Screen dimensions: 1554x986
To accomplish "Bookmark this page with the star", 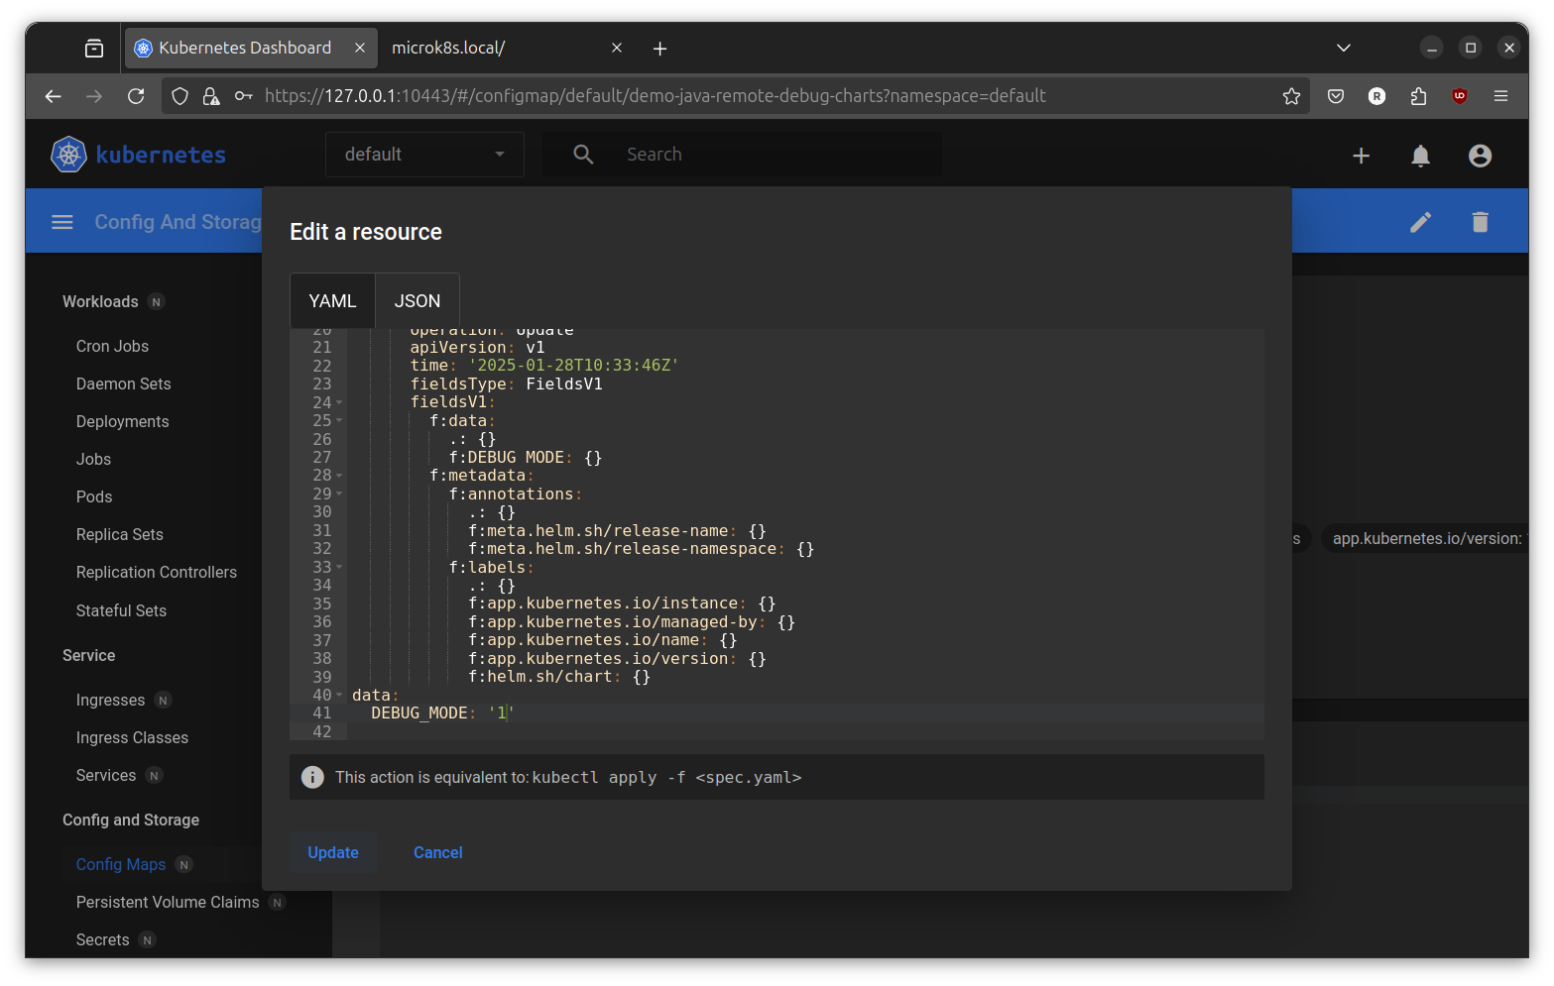I will (x=1291, y=96).
